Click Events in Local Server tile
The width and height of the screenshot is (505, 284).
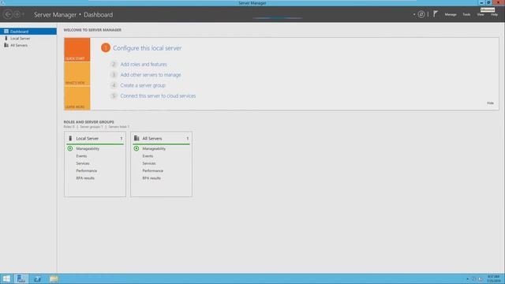(x=81, y=156)
